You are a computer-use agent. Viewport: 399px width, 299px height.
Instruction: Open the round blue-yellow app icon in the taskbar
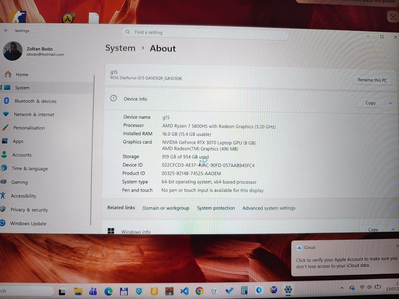274,290
